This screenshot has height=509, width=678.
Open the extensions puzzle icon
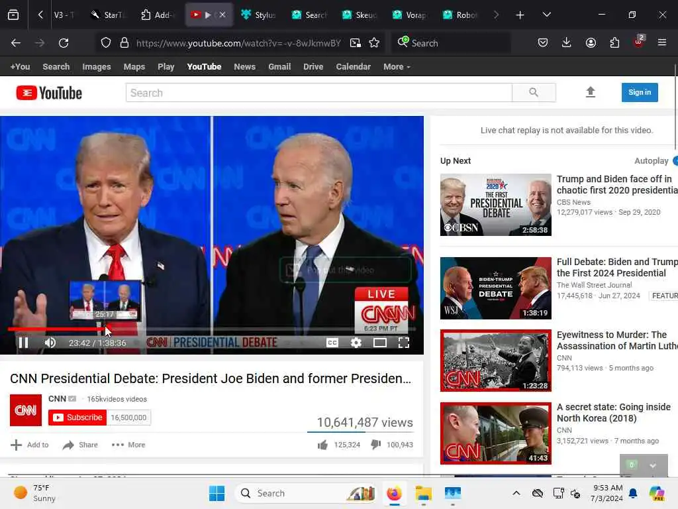point(614,42)
